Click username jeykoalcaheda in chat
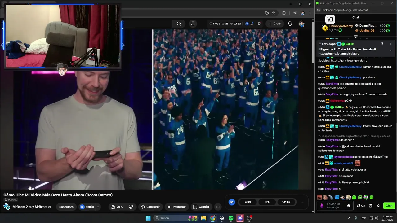Viewport: 397px width, 223px height. [x=343, y=157]
